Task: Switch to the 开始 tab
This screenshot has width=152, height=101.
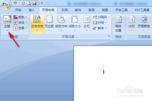Action: click(x=18, y=10)
